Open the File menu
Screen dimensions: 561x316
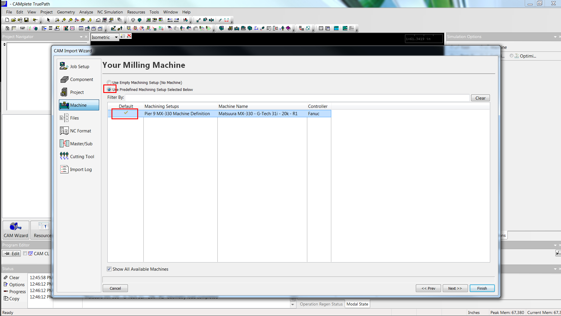9,12
